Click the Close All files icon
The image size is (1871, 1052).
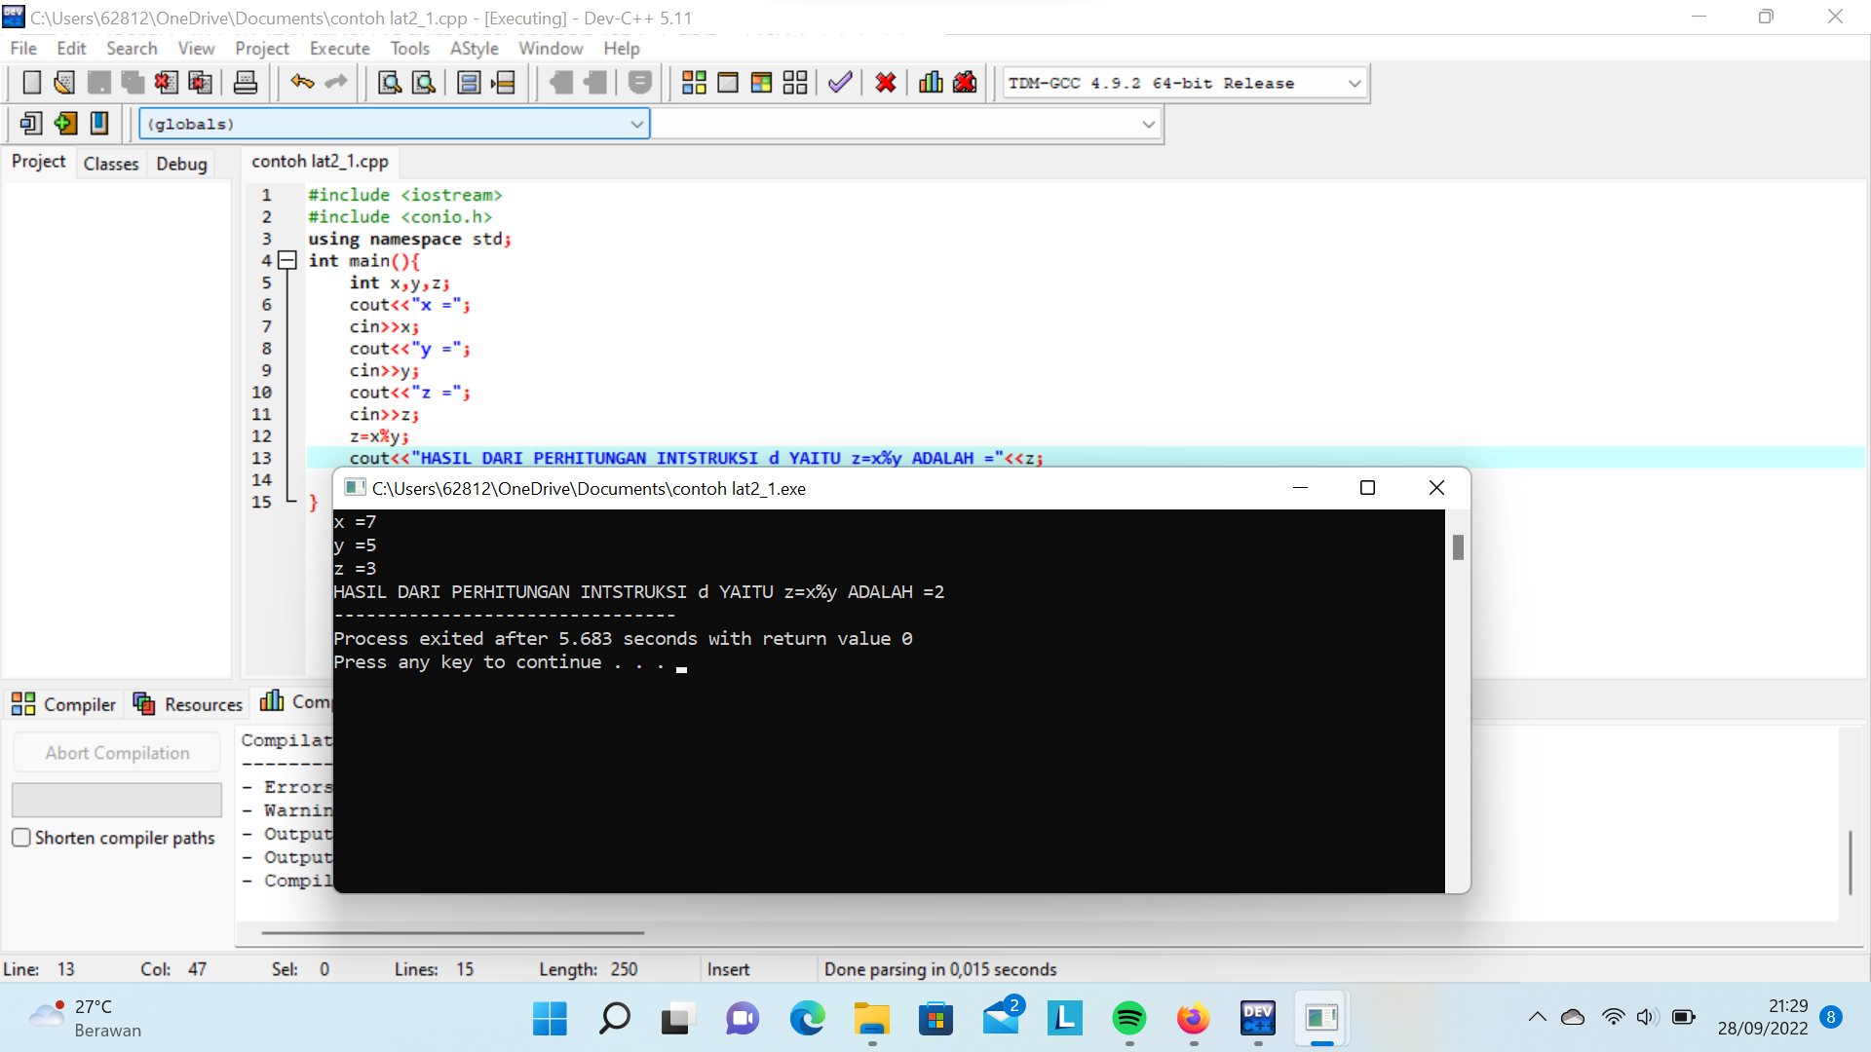200,83
